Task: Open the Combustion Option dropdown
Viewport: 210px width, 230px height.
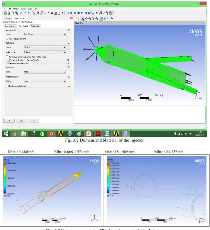Action: coord(44,72)
